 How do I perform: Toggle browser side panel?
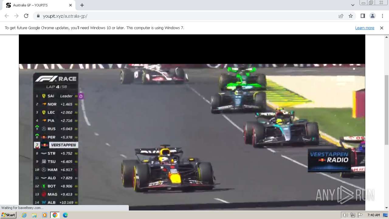tap(363, 16)
